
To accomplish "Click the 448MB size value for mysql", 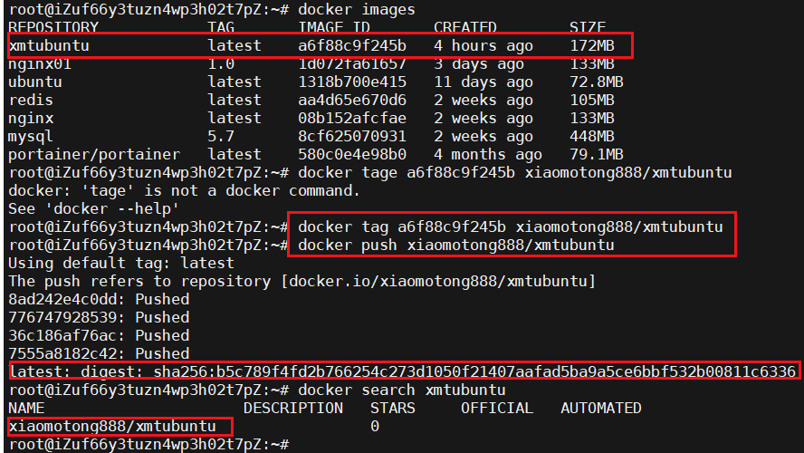I will (591, 136).
